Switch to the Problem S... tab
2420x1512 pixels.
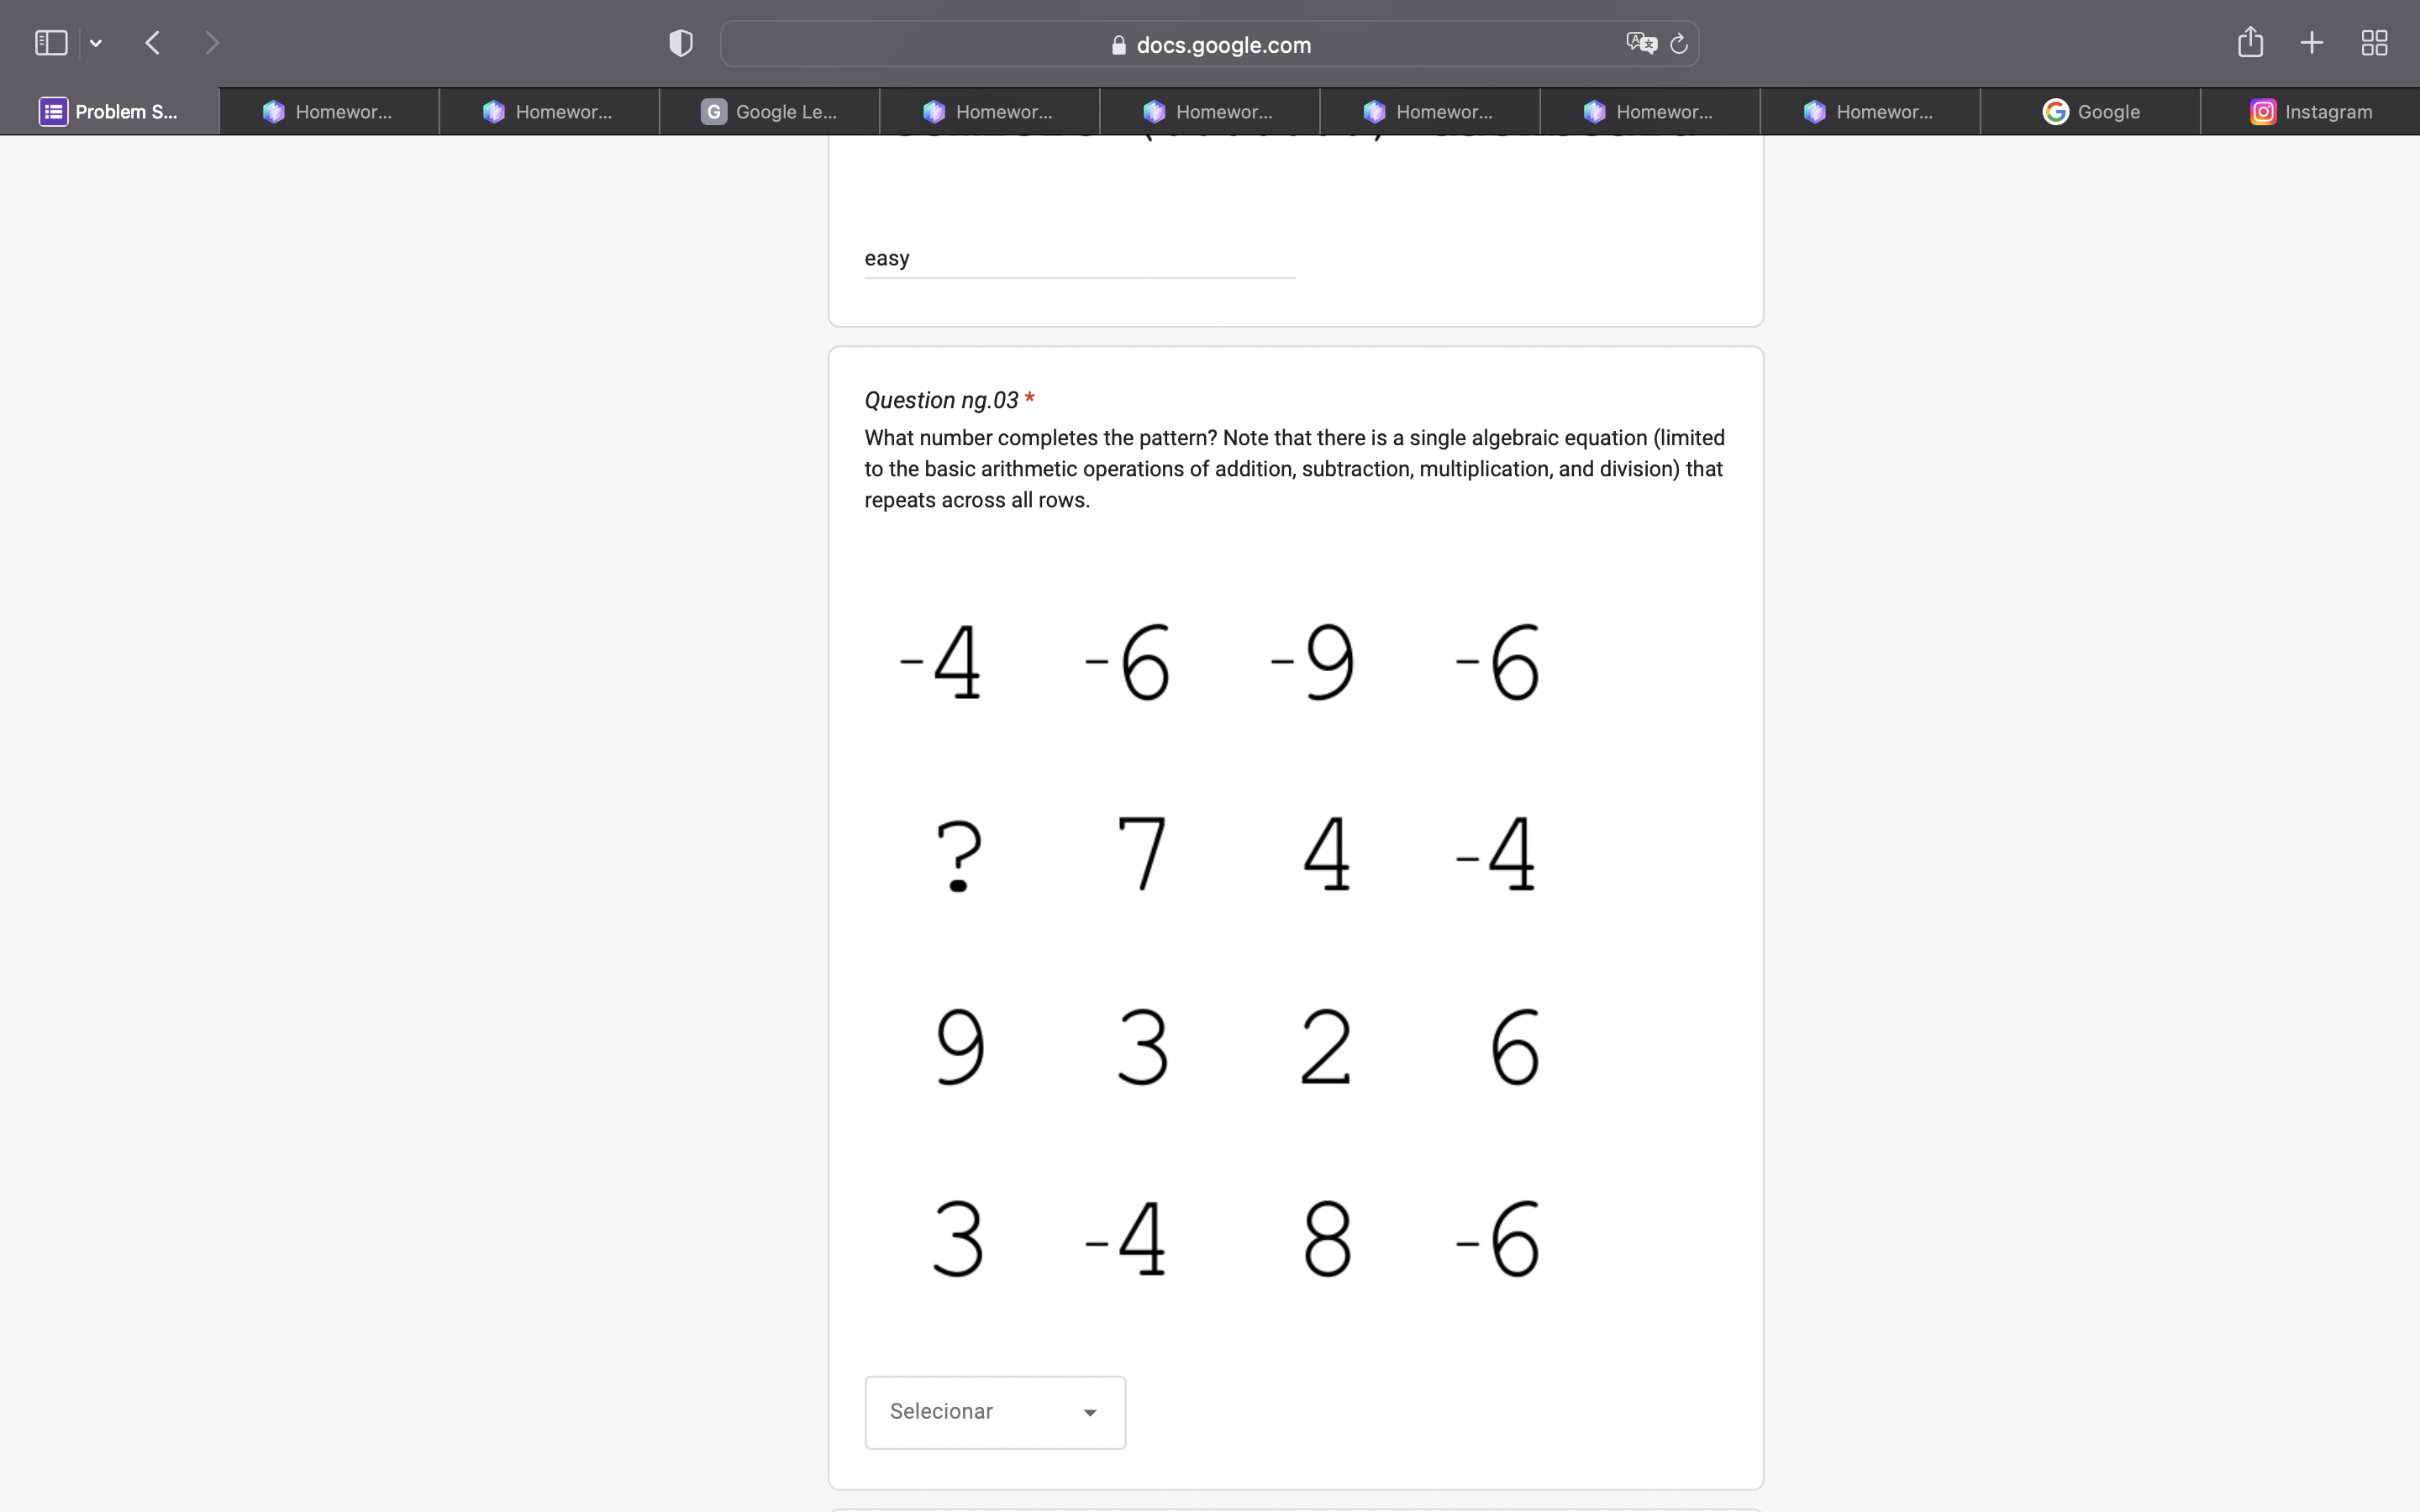[109, 112]
